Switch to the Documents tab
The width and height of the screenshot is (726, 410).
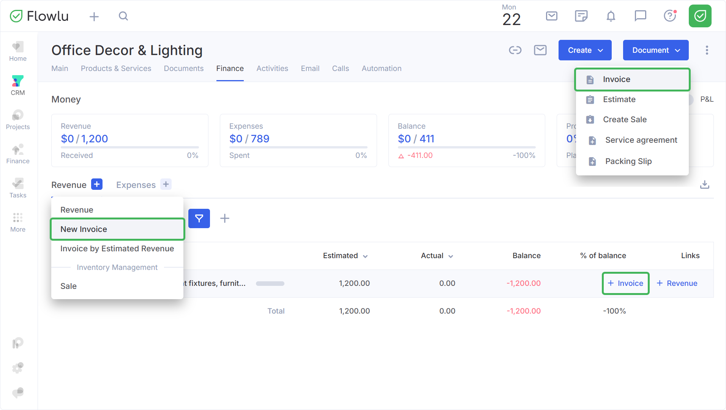pyautogui.click(x=184, y=69)
